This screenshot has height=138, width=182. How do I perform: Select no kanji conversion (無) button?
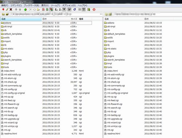coord(64,9)
